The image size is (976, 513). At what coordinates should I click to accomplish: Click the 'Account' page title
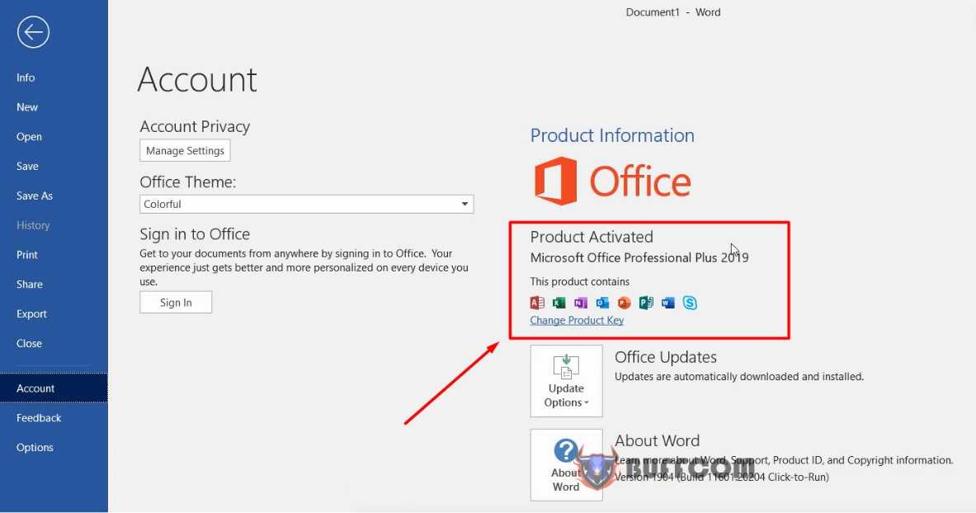[197, 80]
